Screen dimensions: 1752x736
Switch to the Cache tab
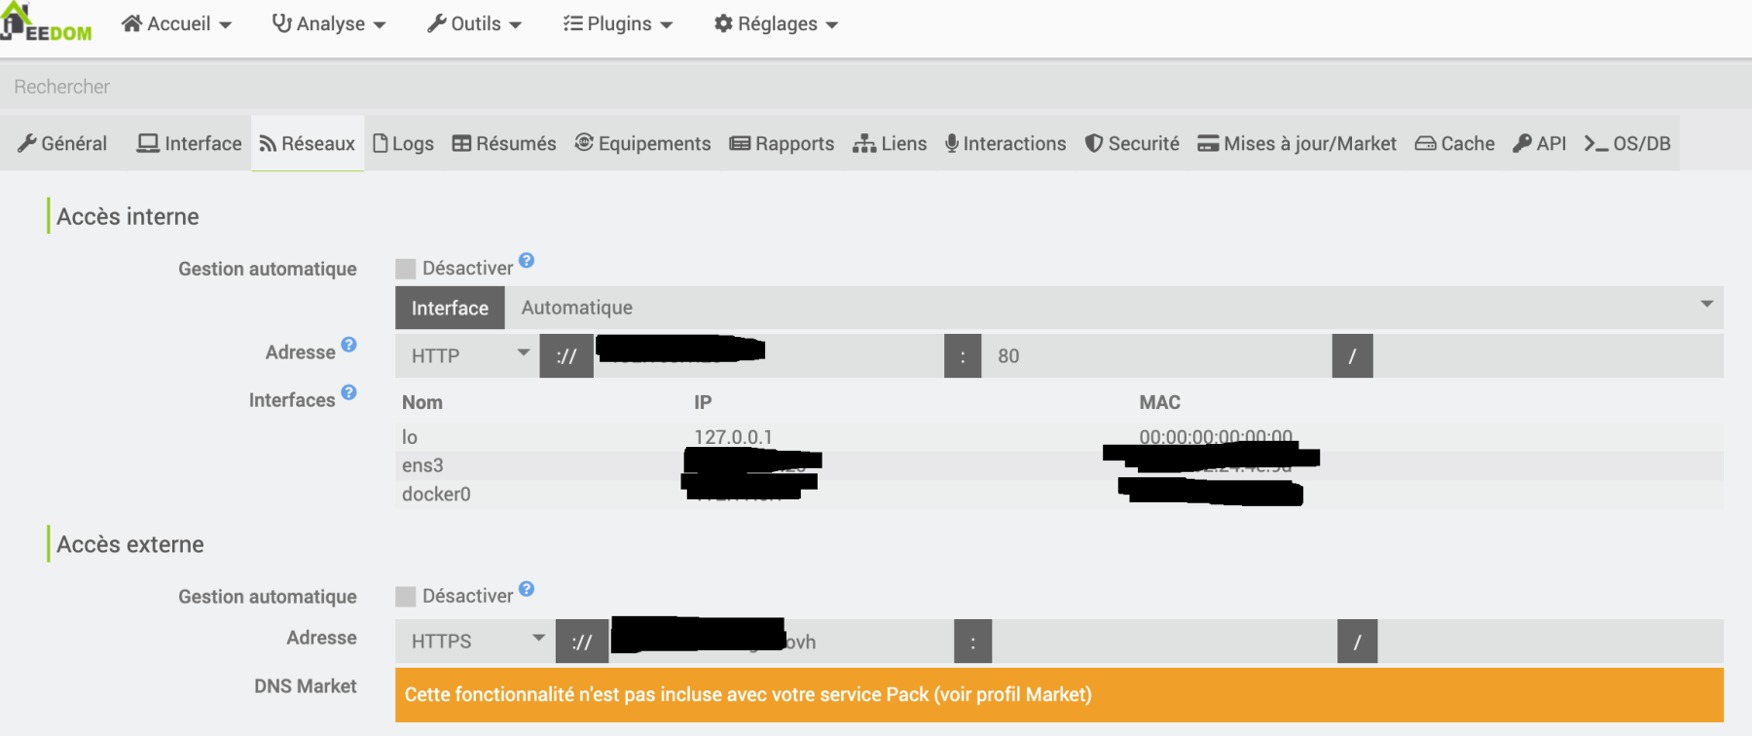pyautogui.click(x=1454, y=143)
